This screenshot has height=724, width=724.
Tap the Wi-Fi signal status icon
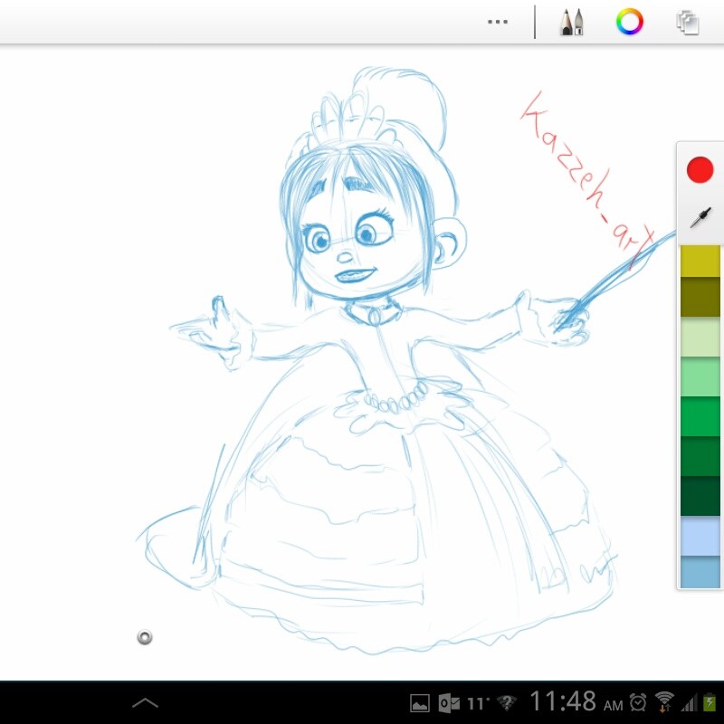[x=664, y=702]
